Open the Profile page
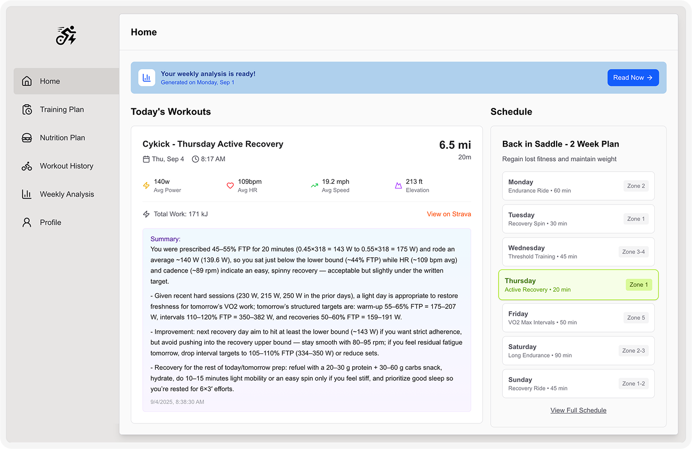The image size is (692, 449). [x=66, y=222]
